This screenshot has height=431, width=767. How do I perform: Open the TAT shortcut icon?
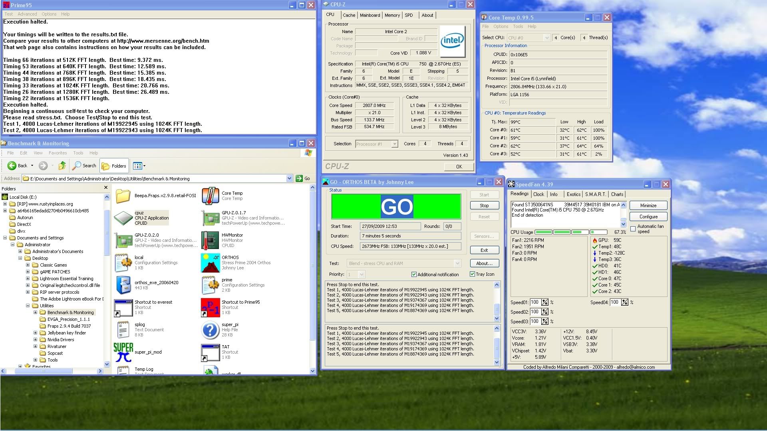click(210, 352)
